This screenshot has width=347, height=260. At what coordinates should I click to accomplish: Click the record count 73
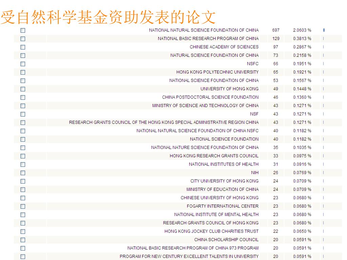(x=275, y=55)
